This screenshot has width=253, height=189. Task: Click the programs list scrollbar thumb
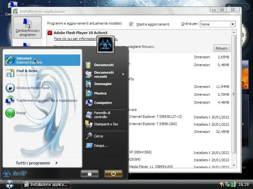point(234,94)
